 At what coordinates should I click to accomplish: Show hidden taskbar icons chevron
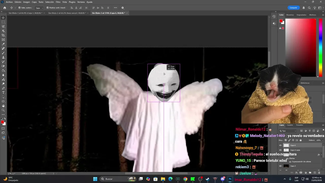[284, 179]
